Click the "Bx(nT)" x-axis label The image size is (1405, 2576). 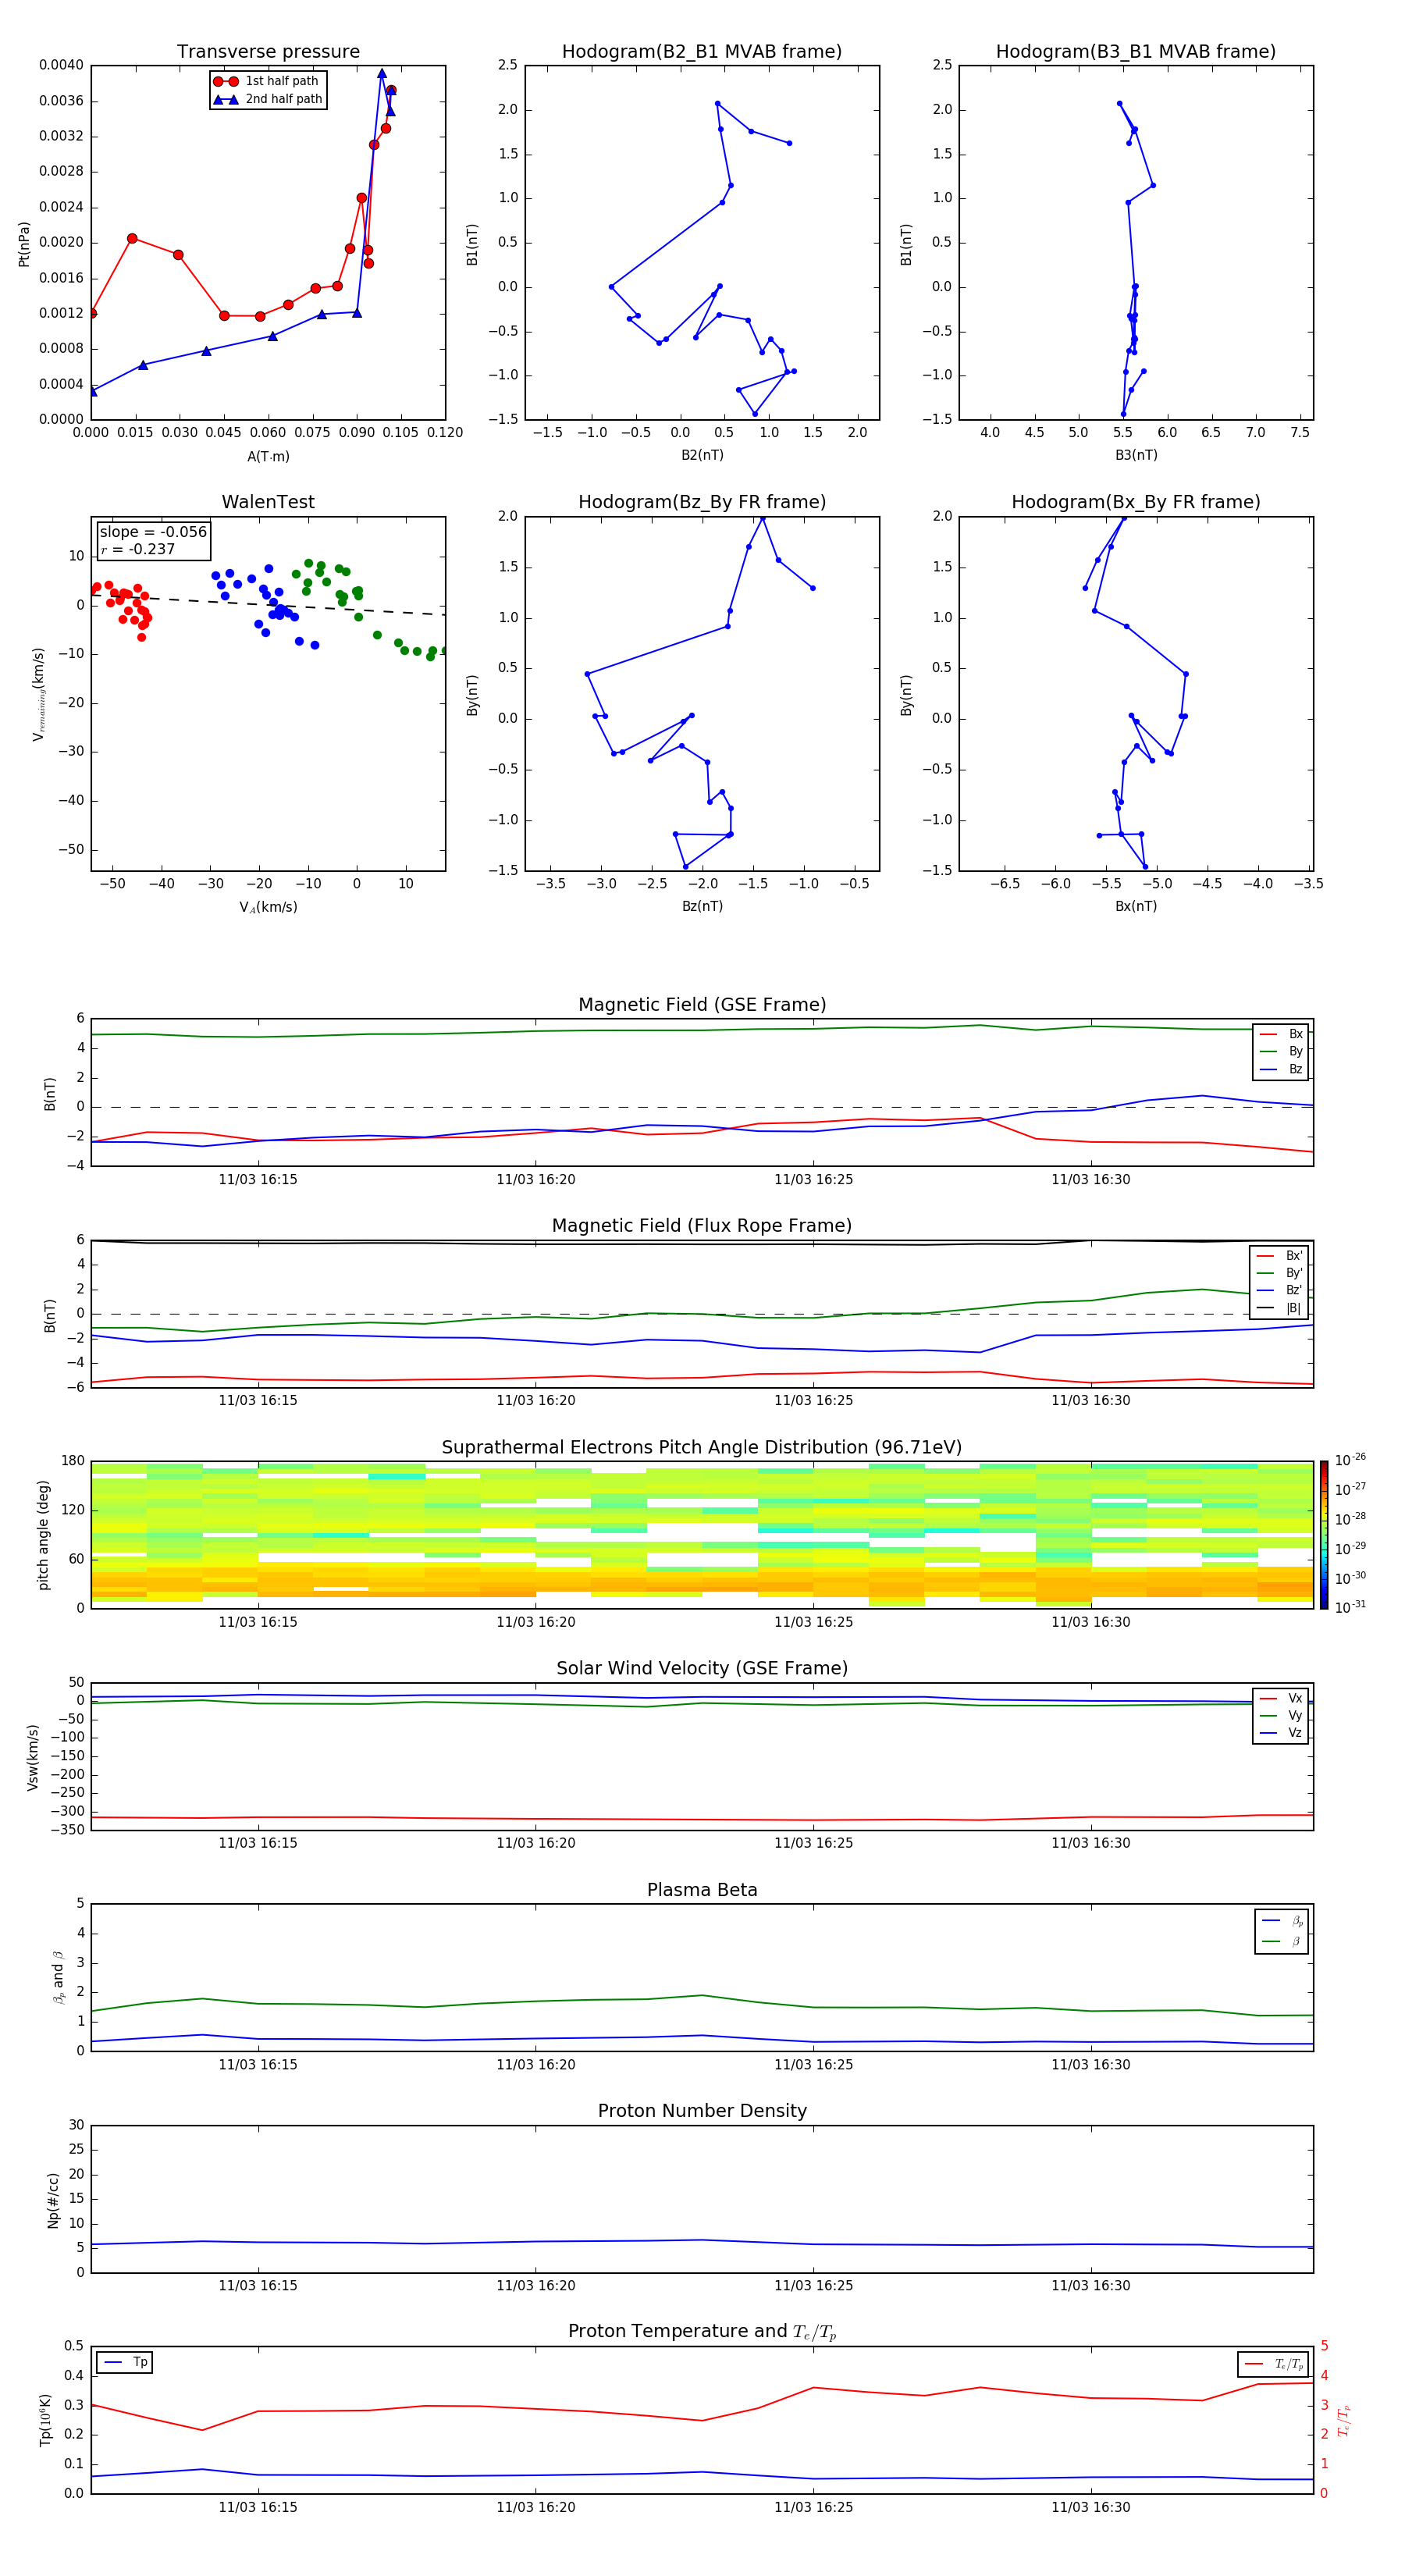1136,906
